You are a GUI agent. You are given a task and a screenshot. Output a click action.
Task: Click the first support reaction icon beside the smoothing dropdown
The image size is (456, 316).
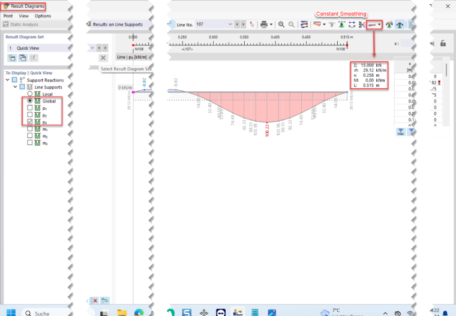(x=389, y=25)
